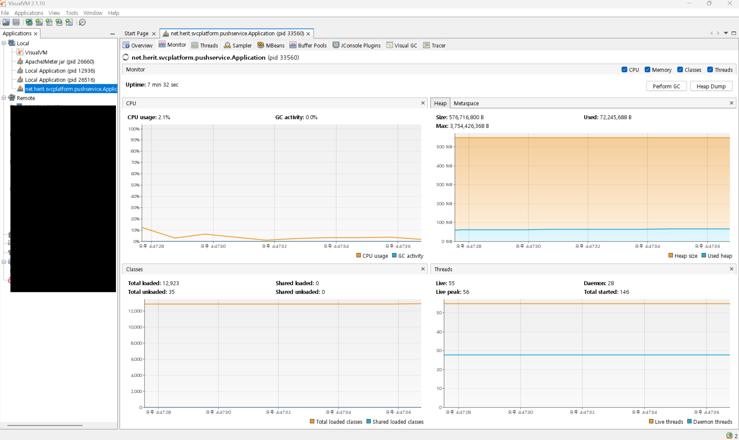Click the Perform GC button
This screenshot has width=739, height=440.
666,86
